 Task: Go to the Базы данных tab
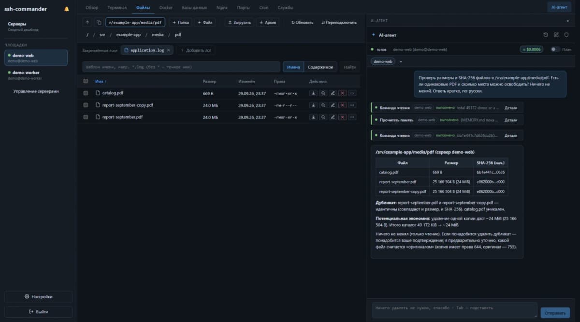(x=193, y=8)
